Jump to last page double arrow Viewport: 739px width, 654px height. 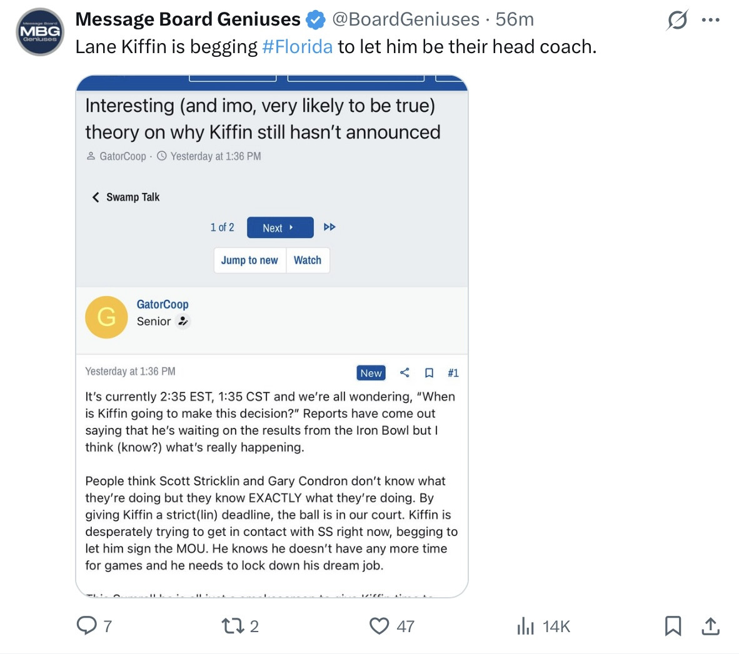(329, 227)
